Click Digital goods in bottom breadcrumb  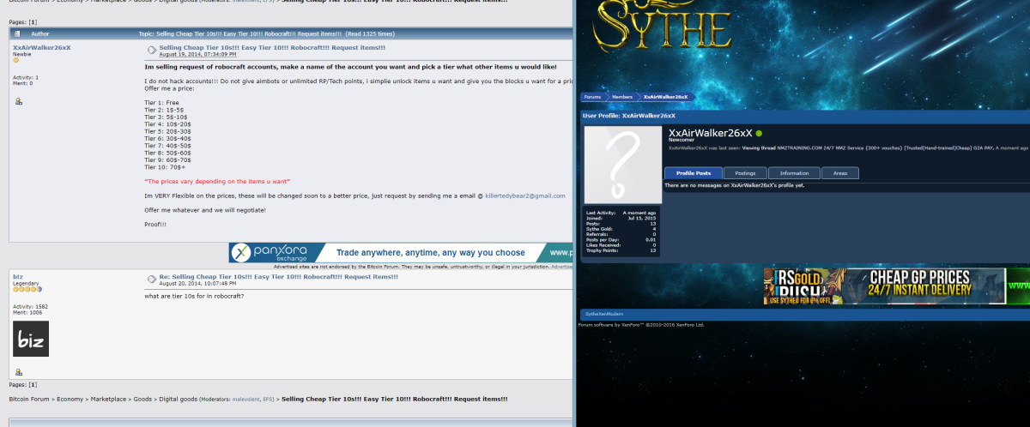click(x=177, y=399)
